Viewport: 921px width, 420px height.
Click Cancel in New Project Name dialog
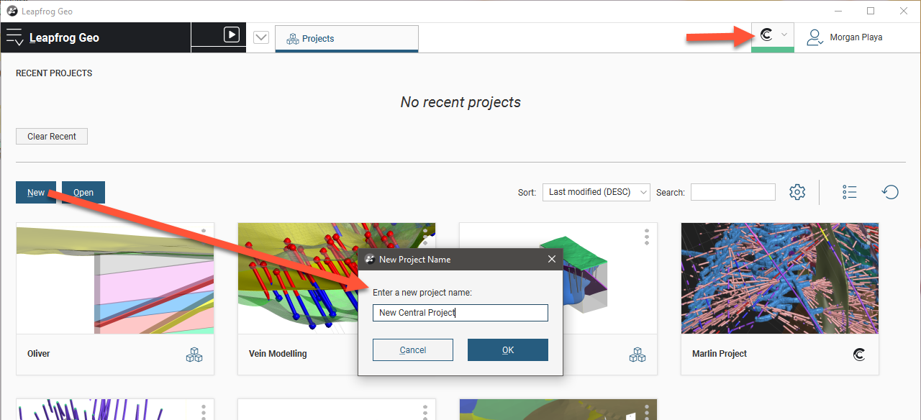pos(413,350)
